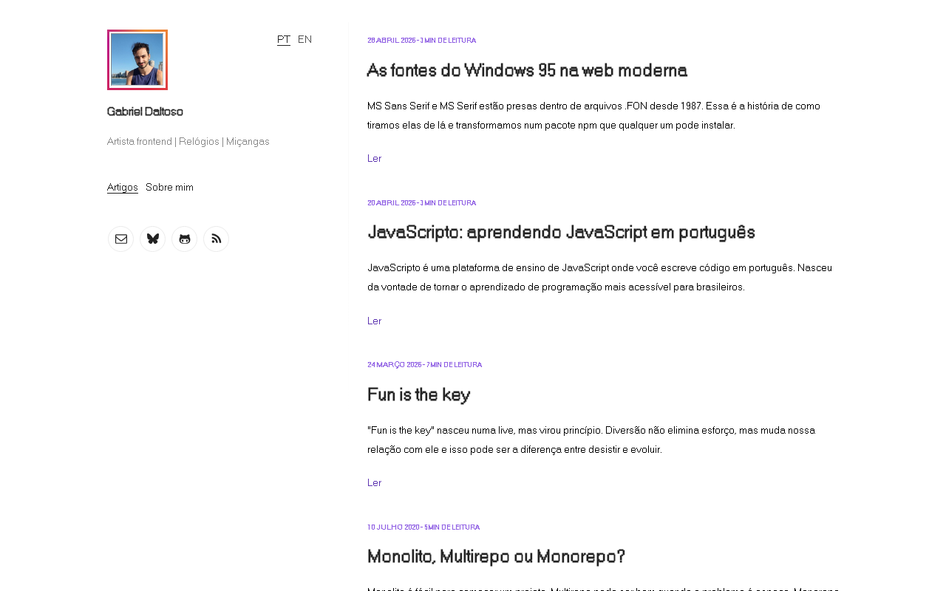Image resolution: width=946 pixels, height=591 pixels.
Task: Open the Bluesky butterfly profile icon
Action: [x=153, y=239]
